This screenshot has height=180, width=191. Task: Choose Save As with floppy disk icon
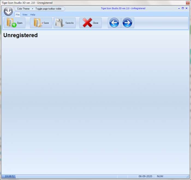(65, 23)
